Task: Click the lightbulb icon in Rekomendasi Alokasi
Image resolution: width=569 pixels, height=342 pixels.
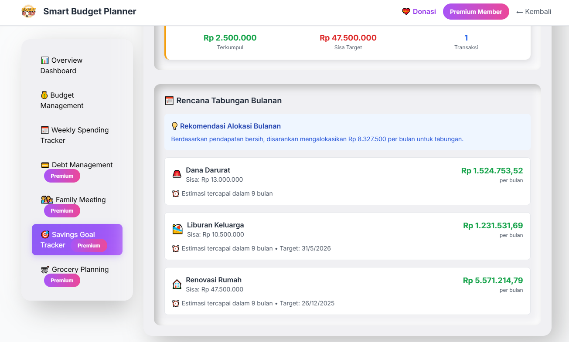Action: coord(174,126)
